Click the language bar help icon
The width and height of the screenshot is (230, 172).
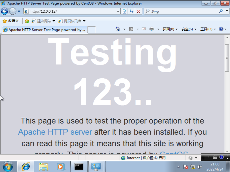[221, 157]
